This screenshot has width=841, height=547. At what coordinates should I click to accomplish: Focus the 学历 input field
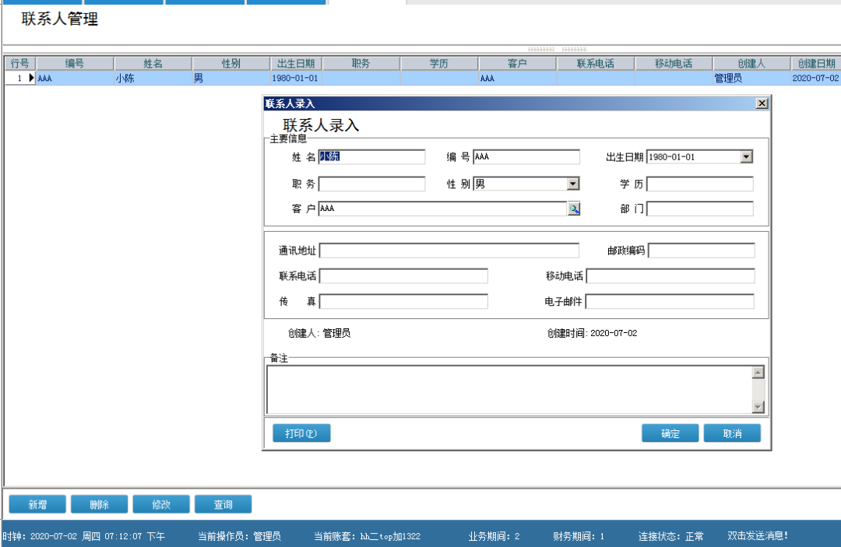tap(700, 184)
